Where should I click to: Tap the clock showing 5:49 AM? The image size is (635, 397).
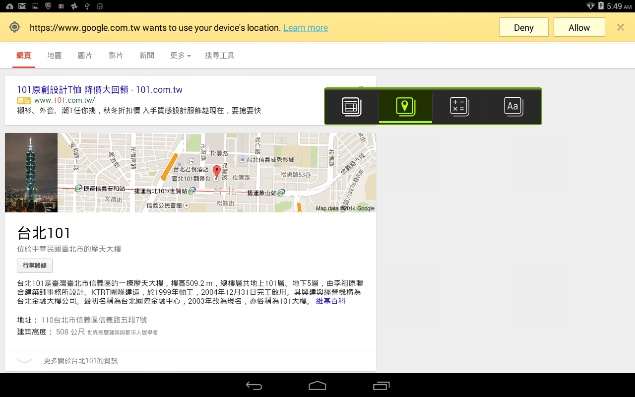(x=619, y=6)
